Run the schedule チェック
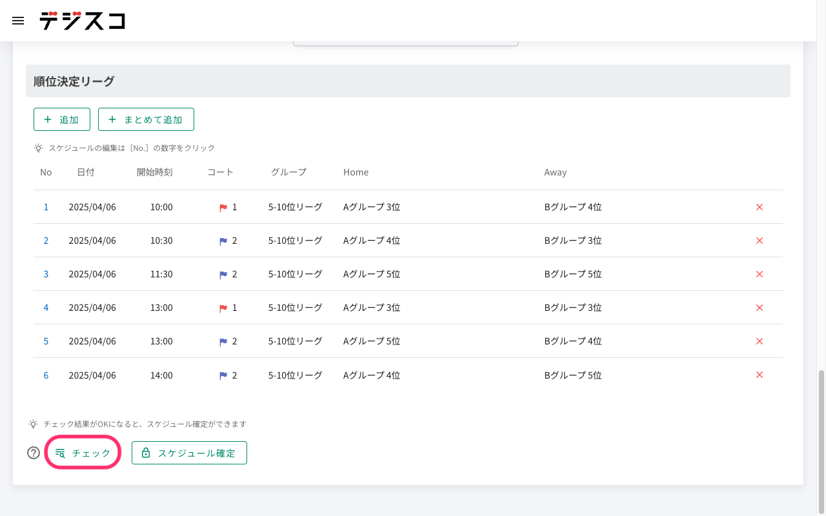 tap(83, 452)
